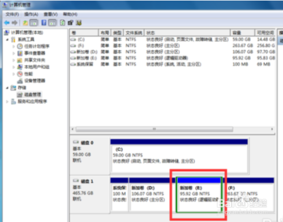Sort by the 卷 column header
The width and height of the screenshot is (283, 222).
(84, 33)
